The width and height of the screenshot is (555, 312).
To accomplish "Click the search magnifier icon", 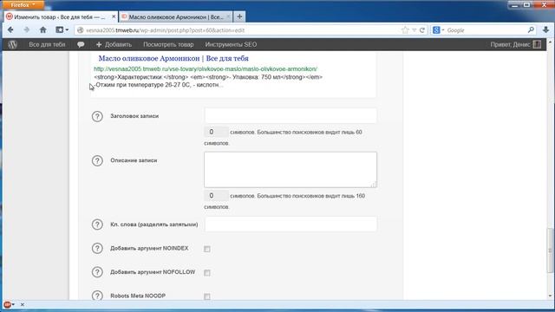I will click(531, 30).
